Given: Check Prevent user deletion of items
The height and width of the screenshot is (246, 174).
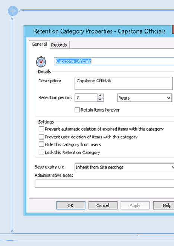Looking at the screenshot, I should coord(41,137).
